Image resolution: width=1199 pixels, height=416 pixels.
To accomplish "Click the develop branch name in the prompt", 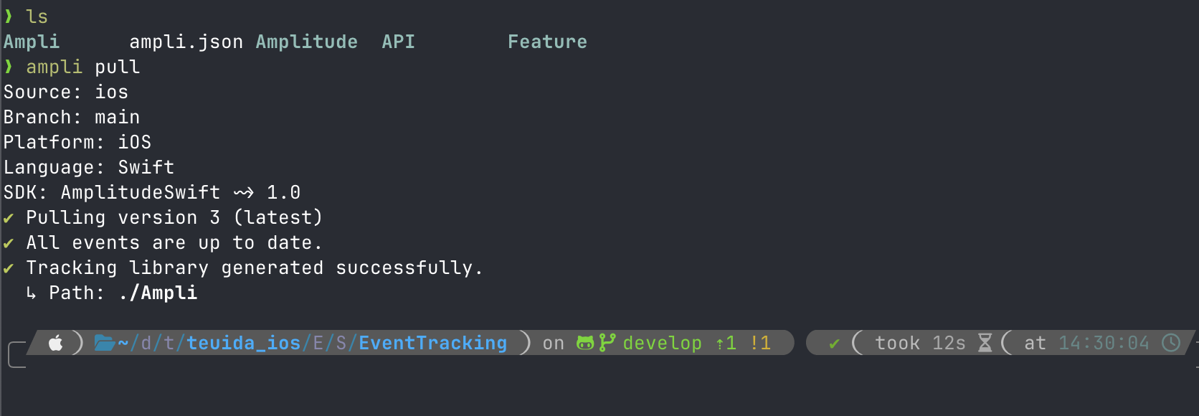I will (x=662, y=344).
